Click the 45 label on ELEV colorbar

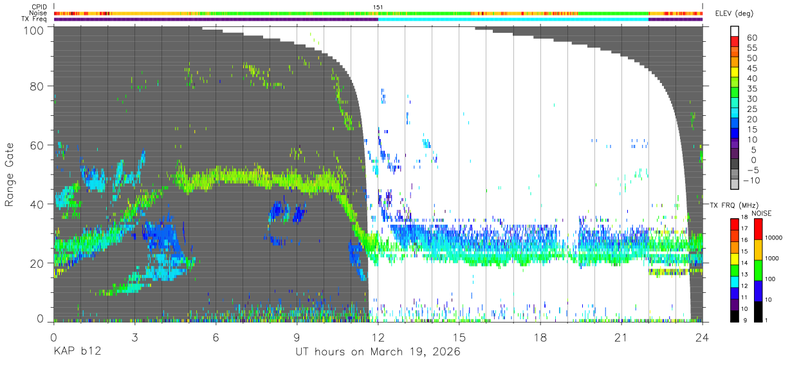[751, 69]
